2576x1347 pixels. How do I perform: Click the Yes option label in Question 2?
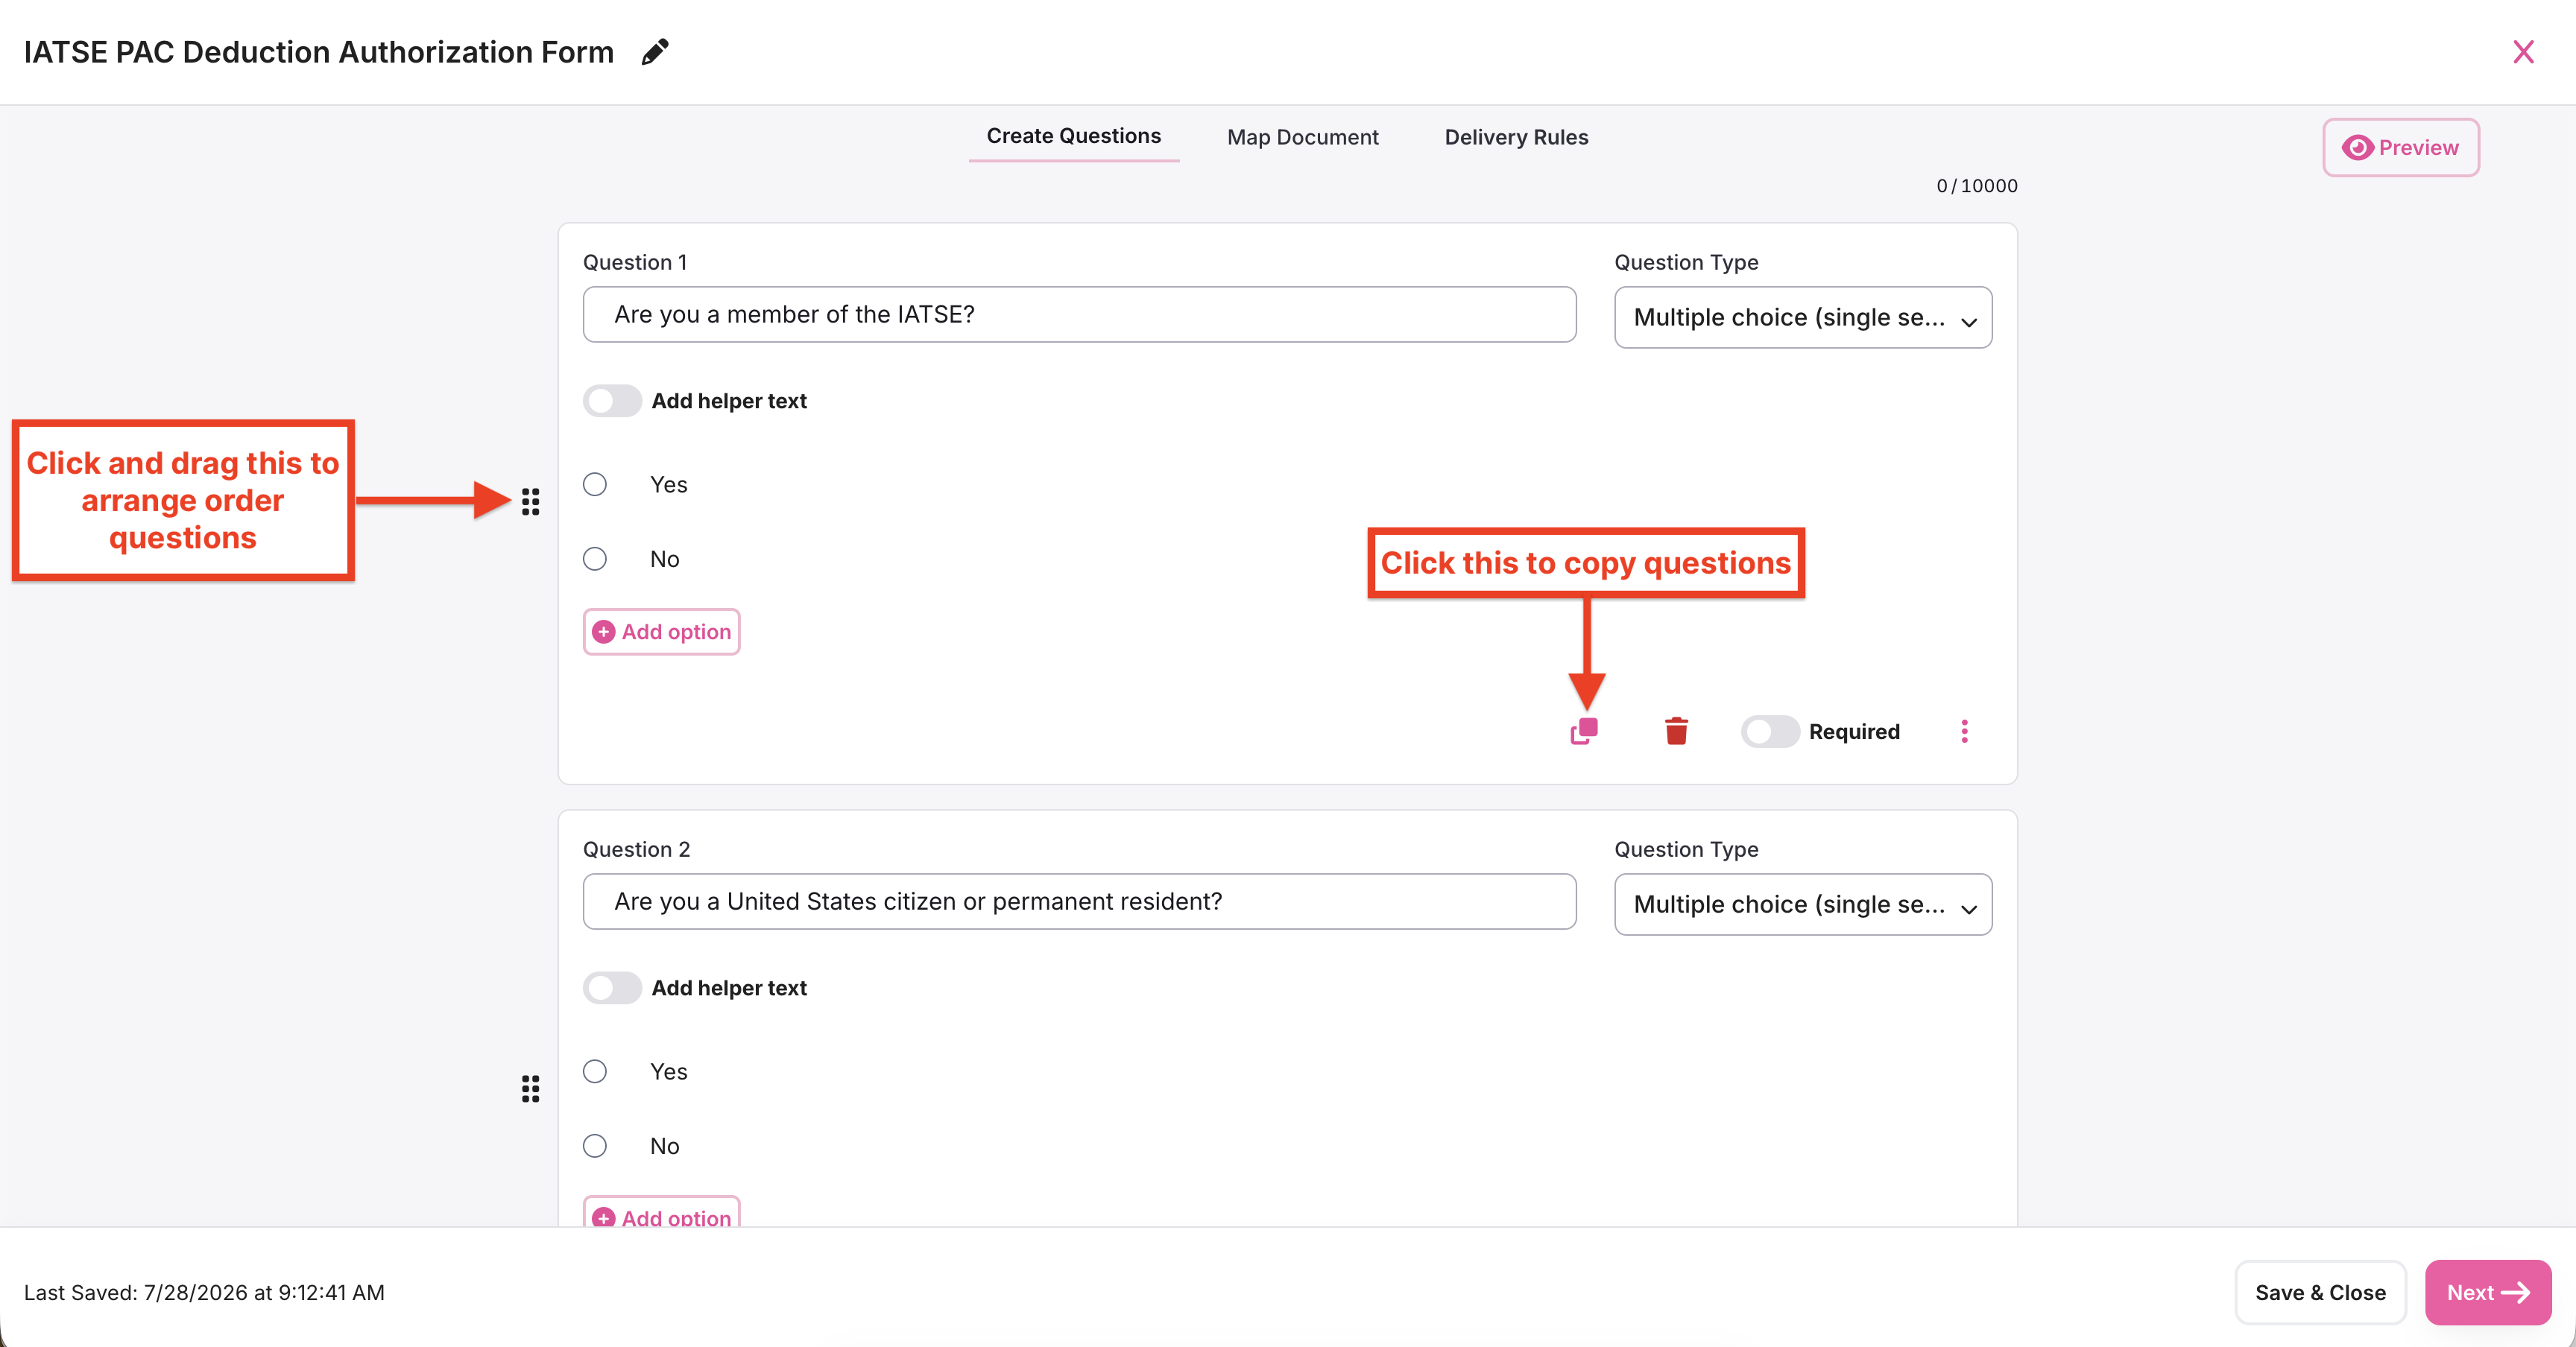pyautogui.click(x=668, y=1071)
